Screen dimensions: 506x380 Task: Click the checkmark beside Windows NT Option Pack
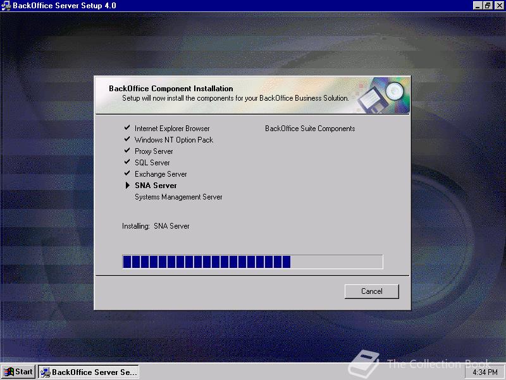(x=127, y=139)
